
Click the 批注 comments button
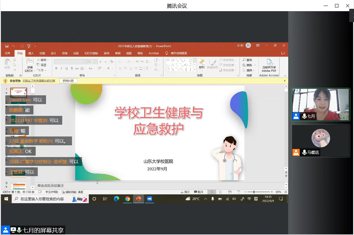click(x=199, y=192)
